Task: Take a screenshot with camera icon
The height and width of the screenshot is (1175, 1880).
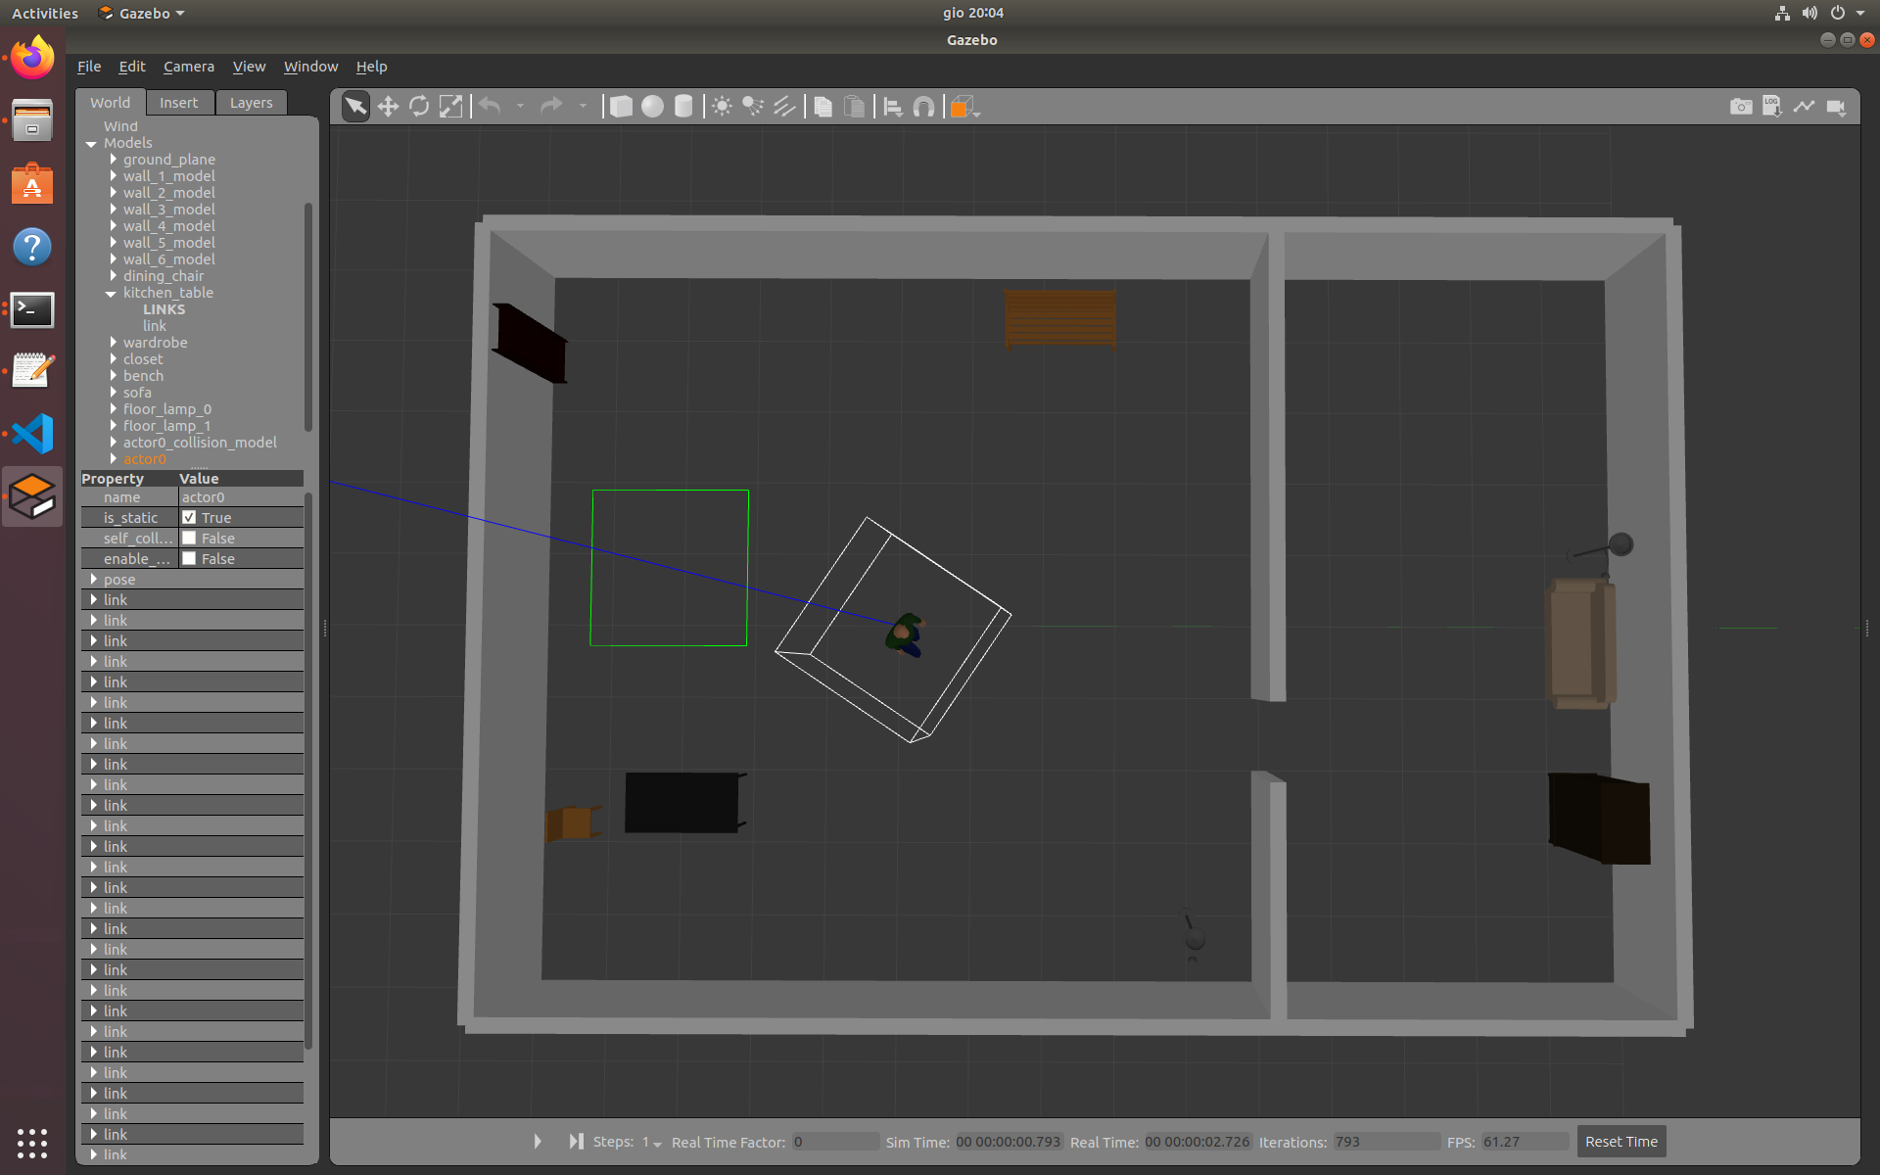Action: point(1741,107)
